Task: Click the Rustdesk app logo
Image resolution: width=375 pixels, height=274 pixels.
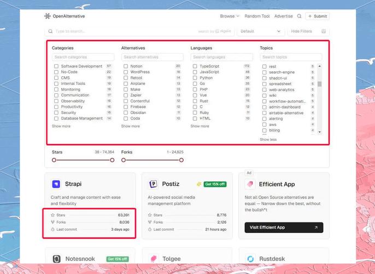Action: [250, 259]
